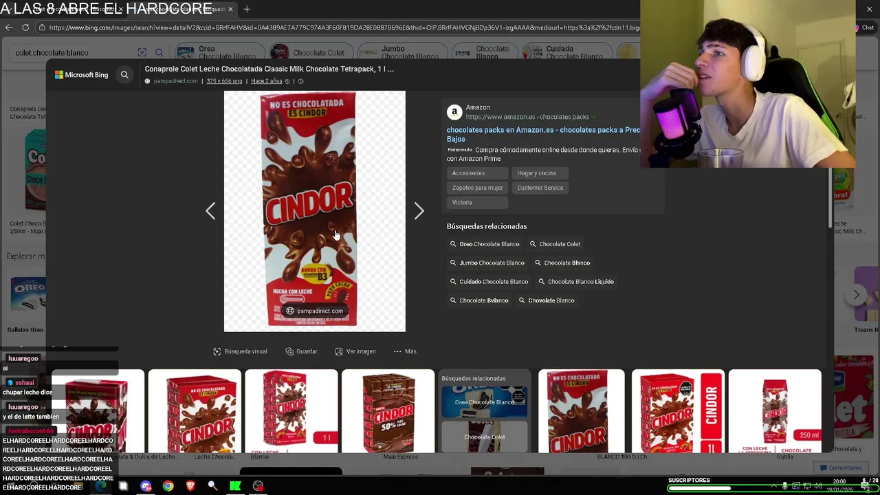Open the Cindor 1 l pack thumbnail
The image size is (880, 495).
(x=291, y=412)
